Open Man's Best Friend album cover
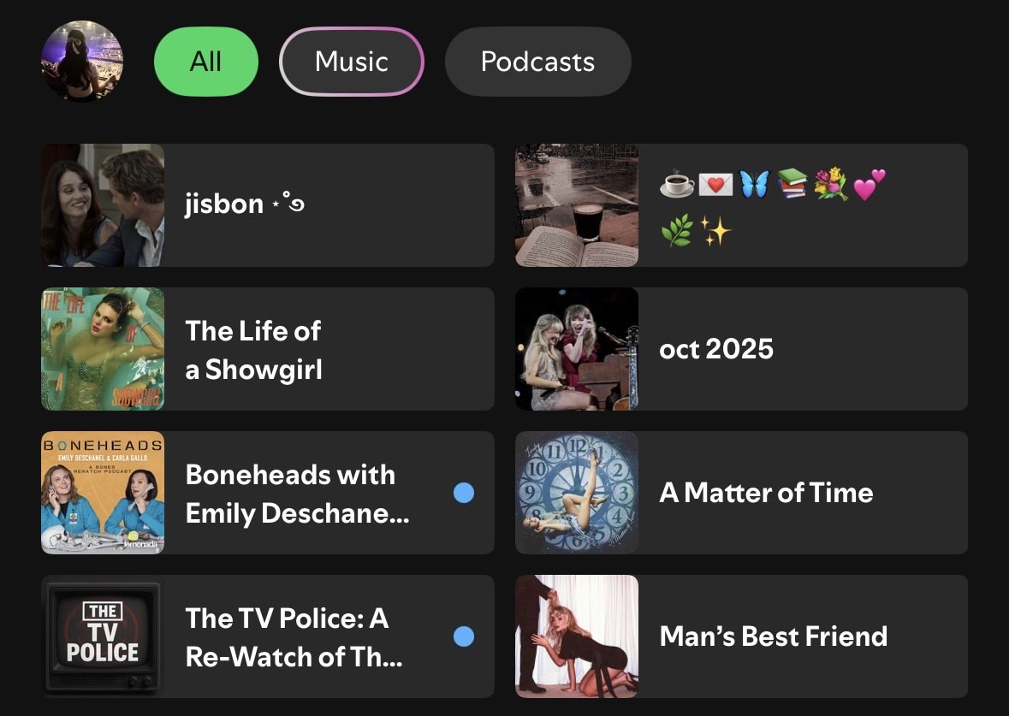The width and height of the screenshot is (1009, 716). pos(577,636)
